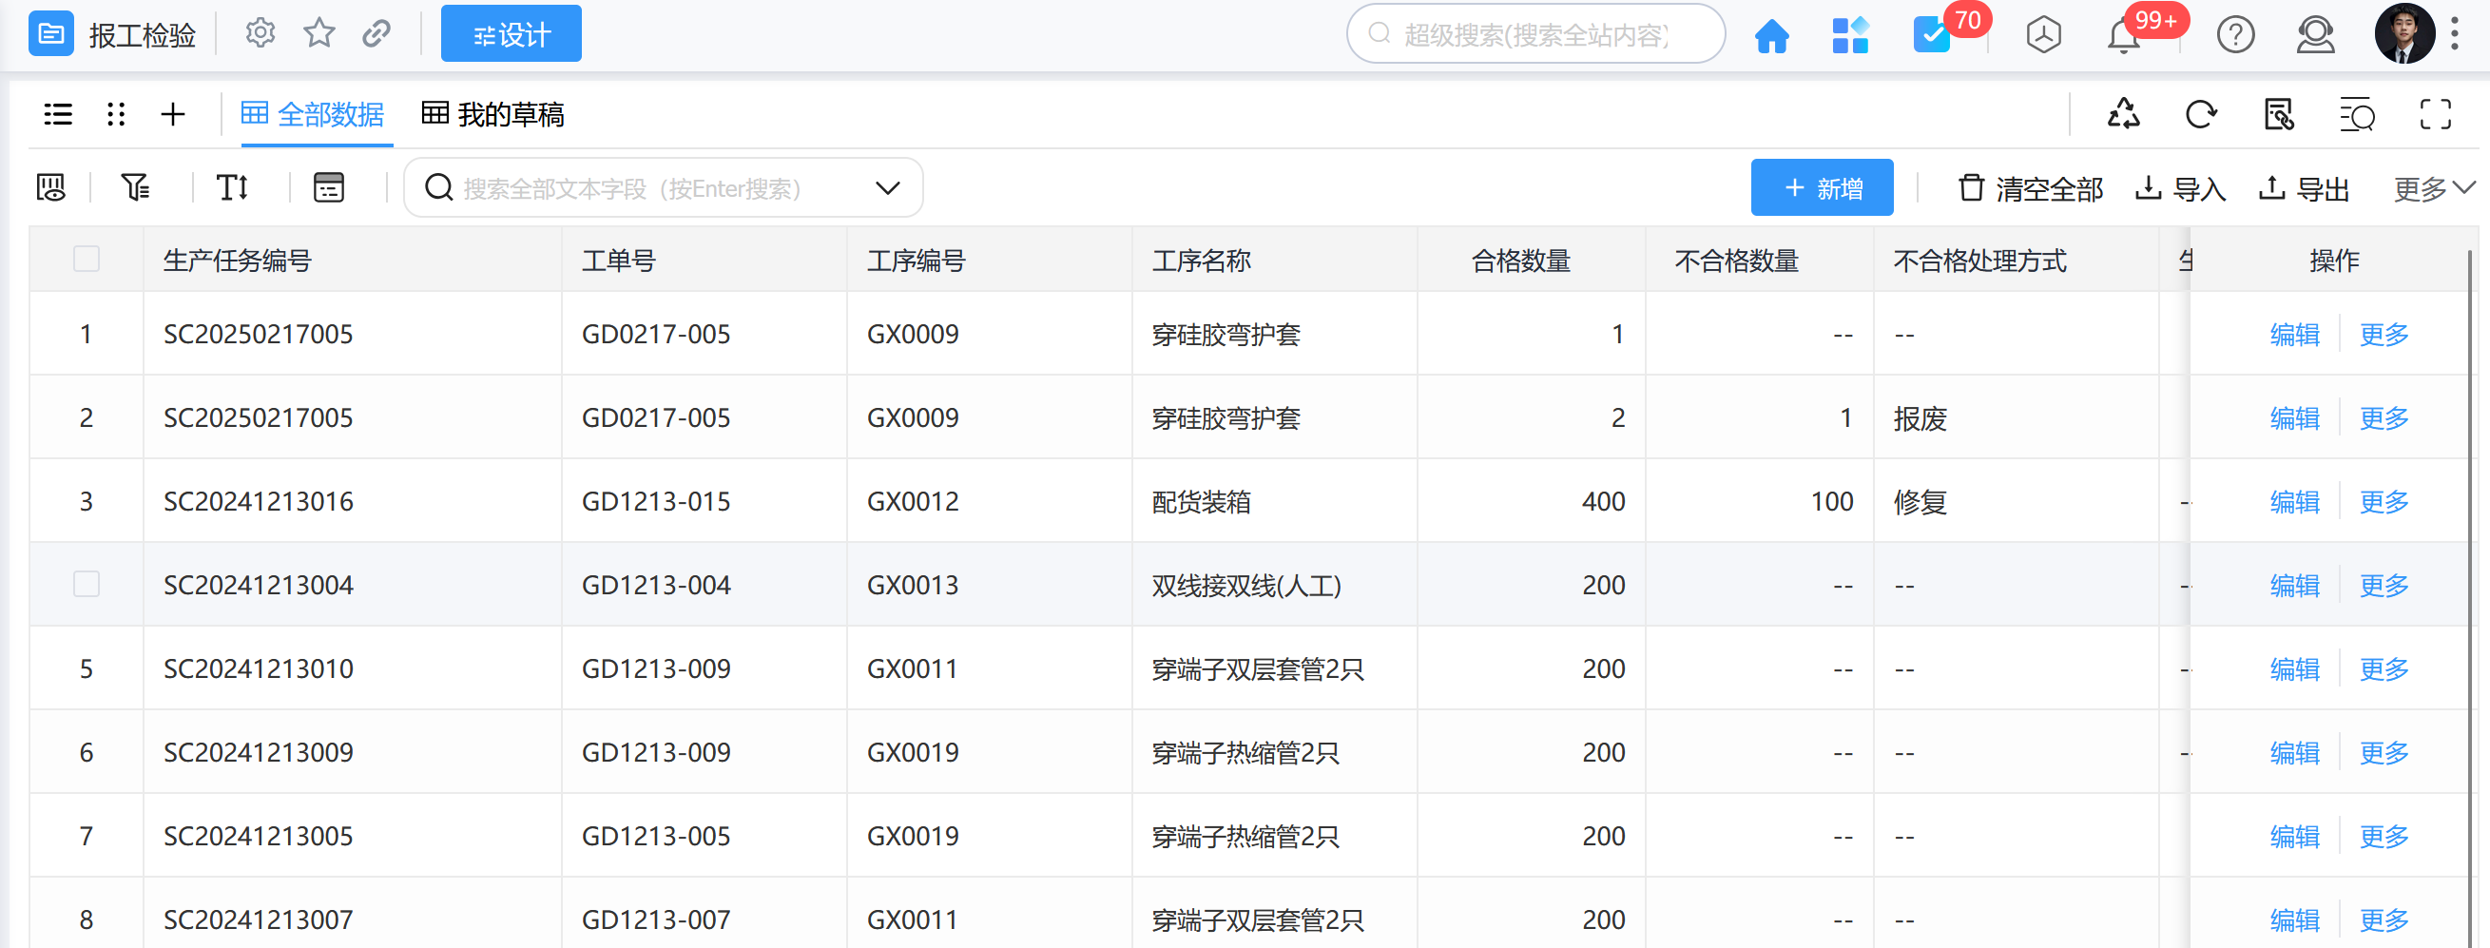Select the 全部数据 tab

313,115
